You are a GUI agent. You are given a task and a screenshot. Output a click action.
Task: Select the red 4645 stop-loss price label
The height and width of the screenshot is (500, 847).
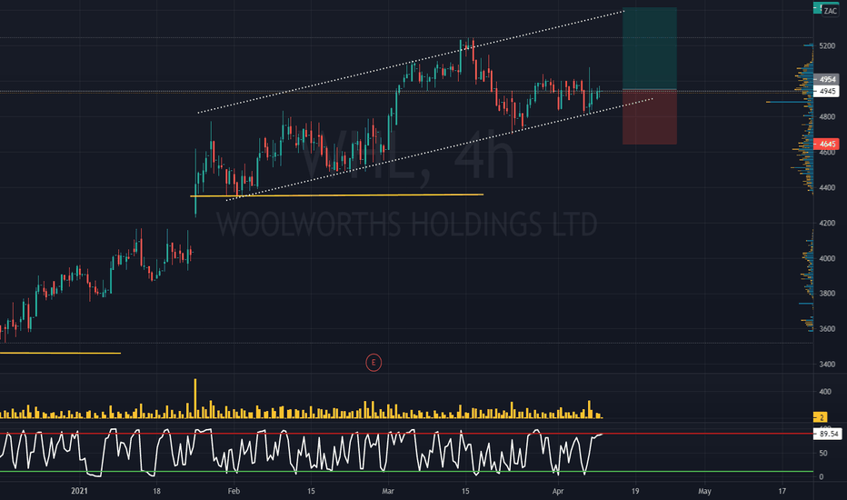[826, 144]
